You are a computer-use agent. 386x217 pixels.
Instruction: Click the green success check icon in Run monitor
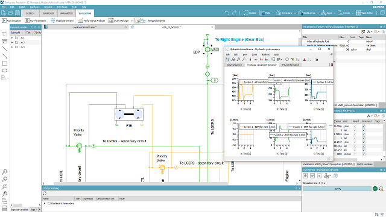(375, 189)
